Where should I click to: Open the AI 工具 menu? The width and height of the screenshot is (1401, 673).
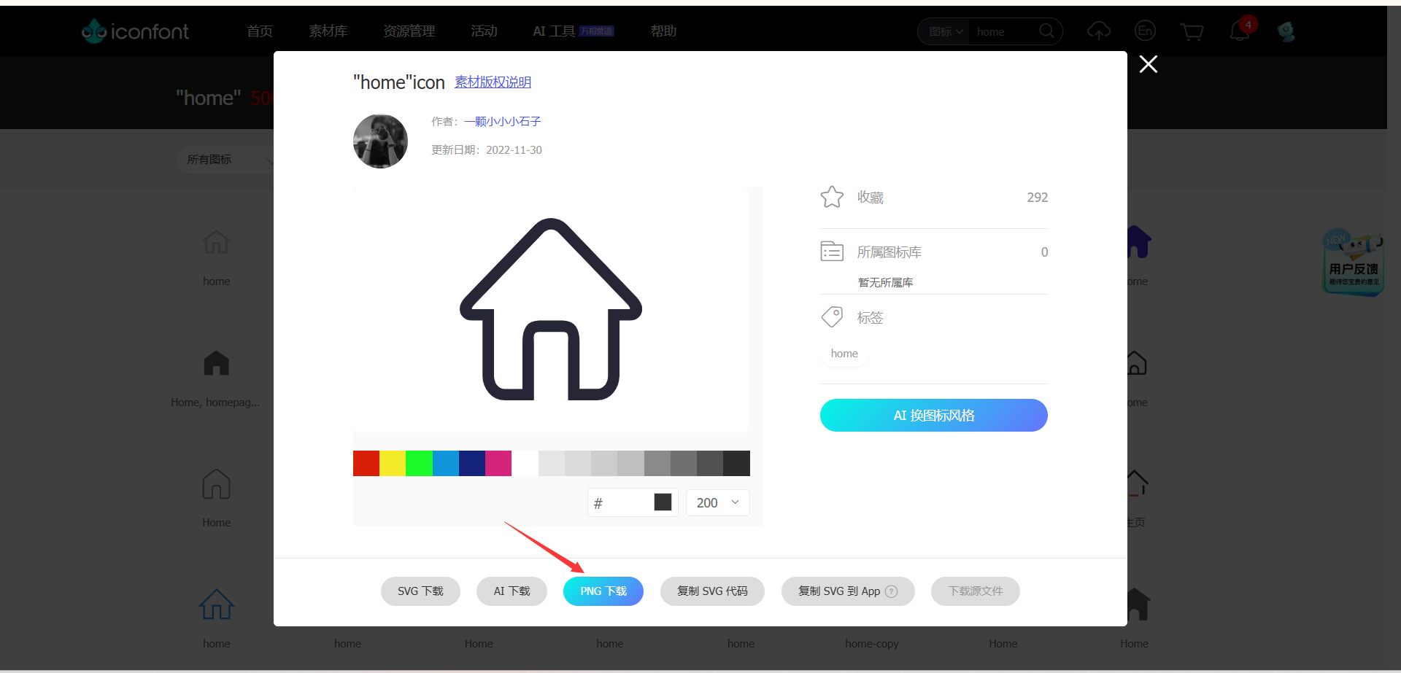click(573, 31)
